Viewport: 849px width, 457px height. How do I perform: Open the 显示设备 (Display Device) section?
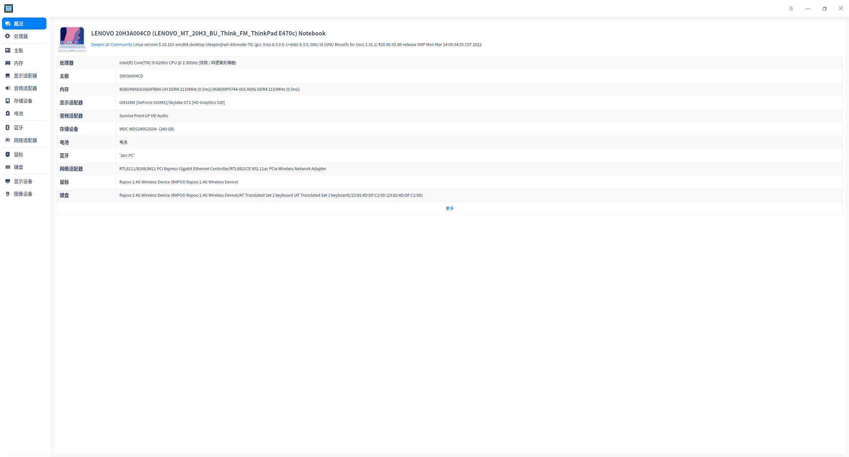(24, 181)
